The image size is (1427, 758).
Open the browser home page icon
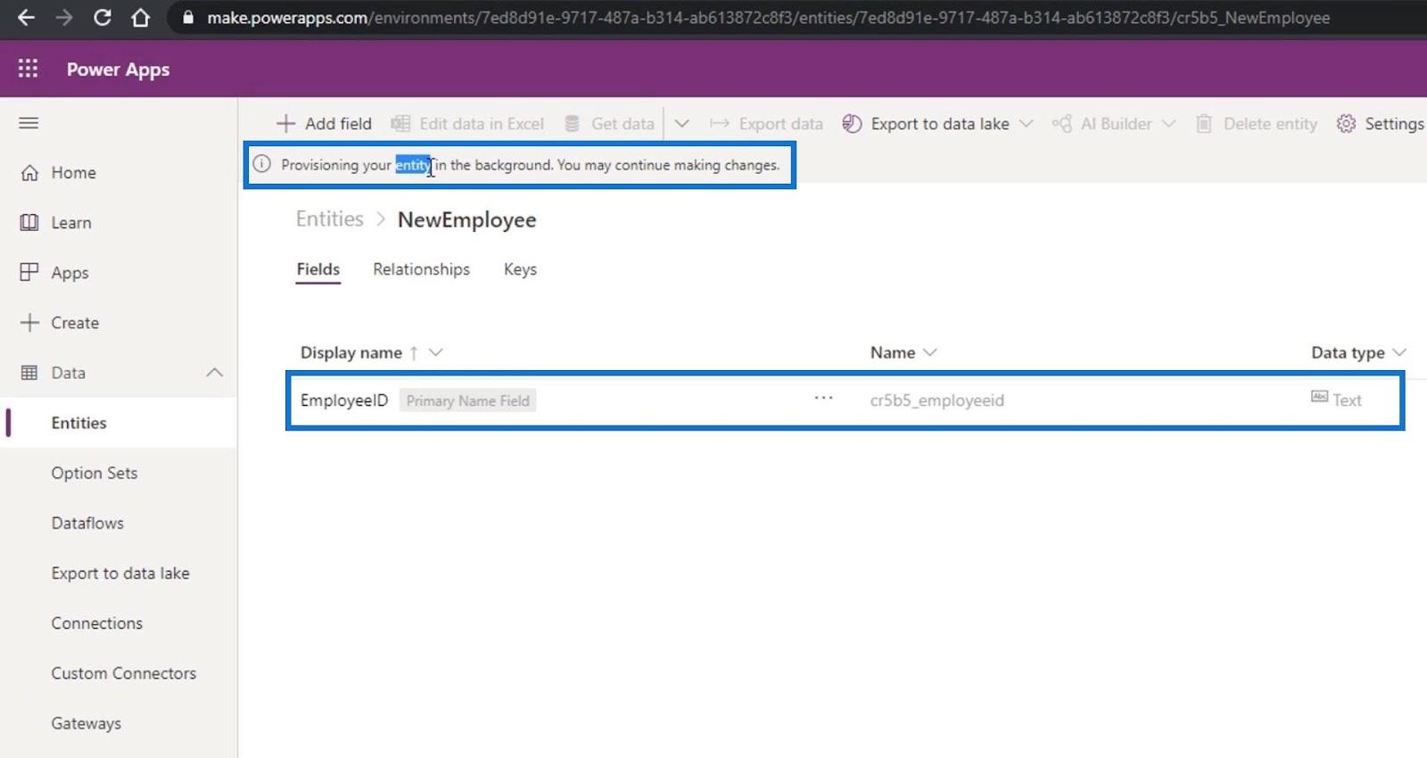(141, 17)
